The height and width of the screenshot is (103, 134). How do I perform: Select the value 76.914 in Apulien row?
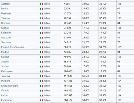click(x=67, y=62)
